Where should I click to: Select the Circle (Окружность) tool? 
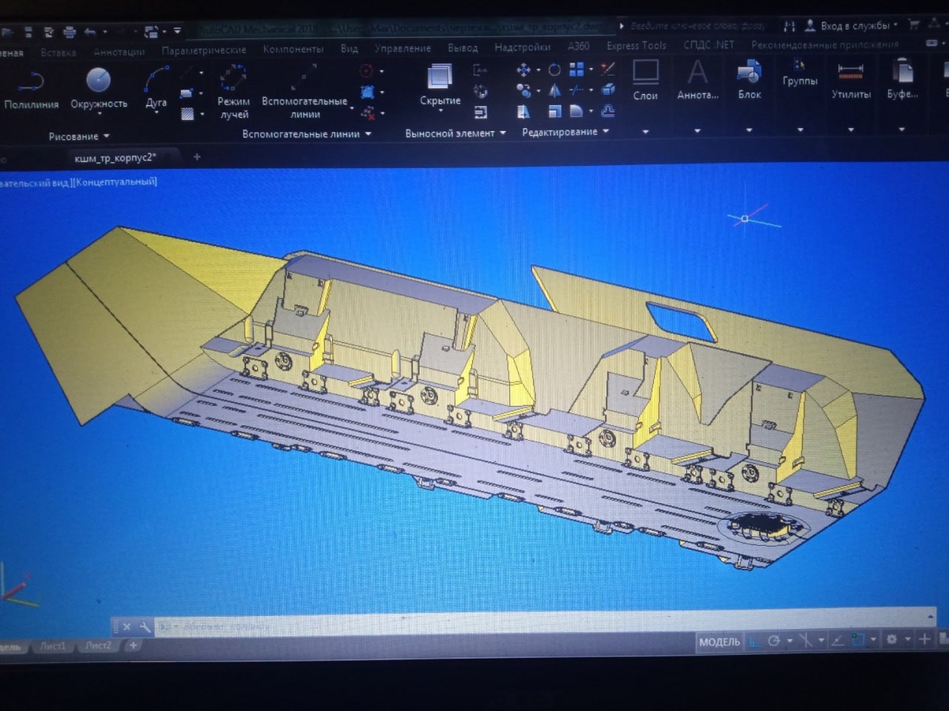click(99, 88)
